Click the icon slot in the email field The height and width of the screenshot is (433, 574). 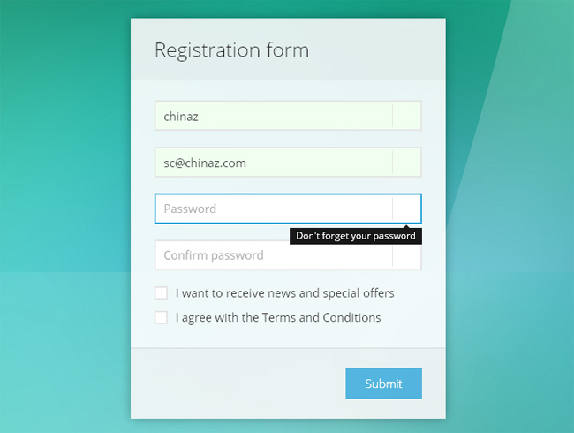(x=407, y=163)
